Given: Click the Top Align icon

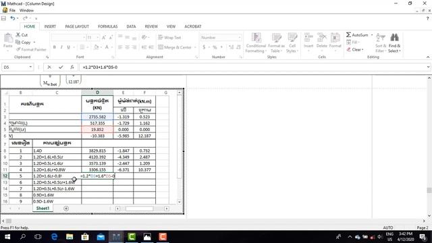Looking at the screenshot, I should (x=120, y=37).
